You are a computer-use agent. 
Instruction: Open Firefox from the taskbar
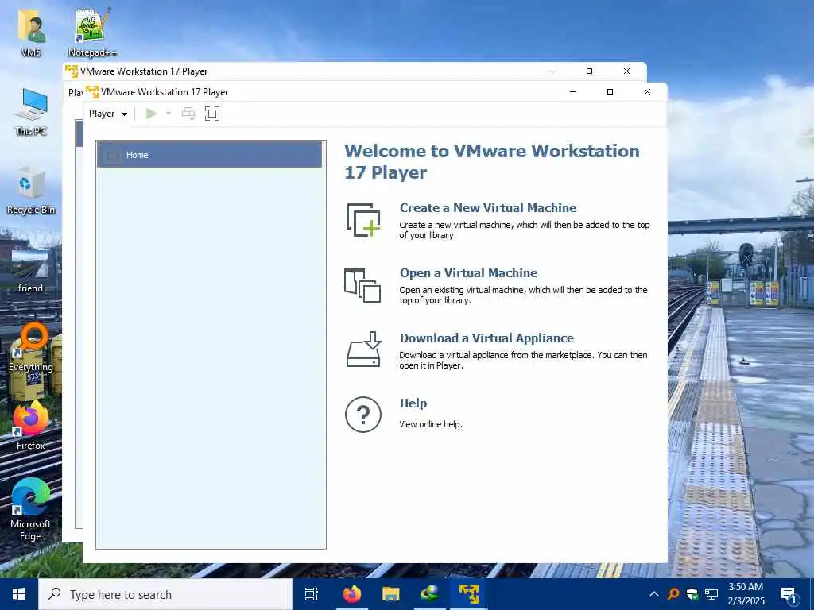tap(351, 594)
